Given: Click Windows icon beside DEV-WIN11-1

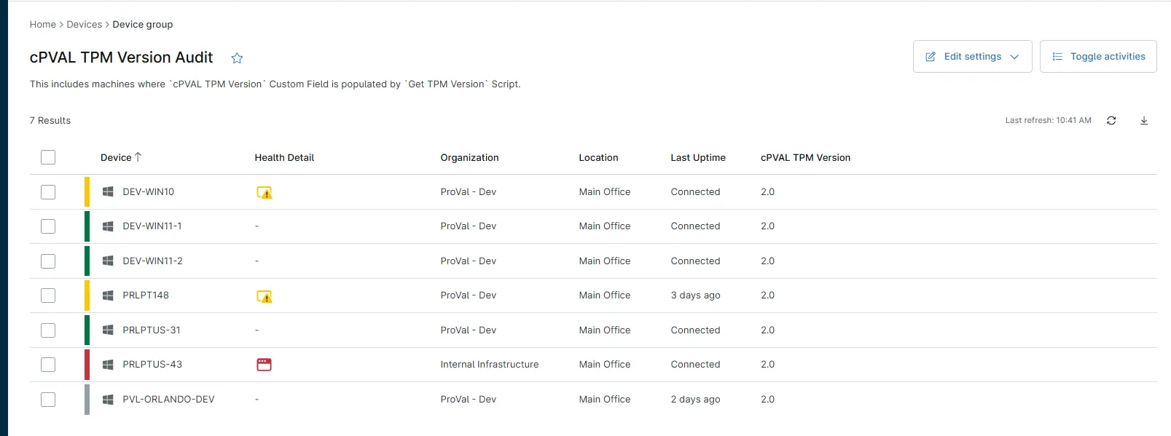Looking at the screenshot, I should click(108, 226).
